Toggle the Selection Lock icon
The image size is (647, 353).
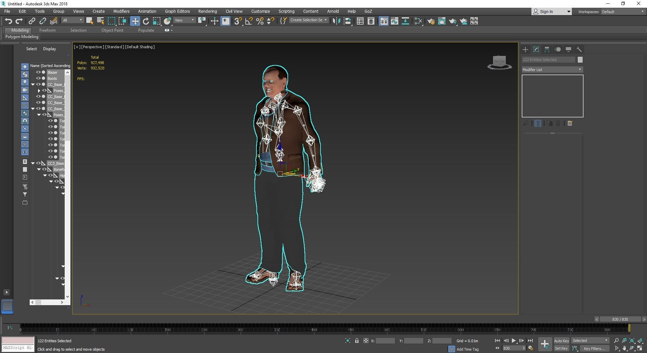point(357,341)
